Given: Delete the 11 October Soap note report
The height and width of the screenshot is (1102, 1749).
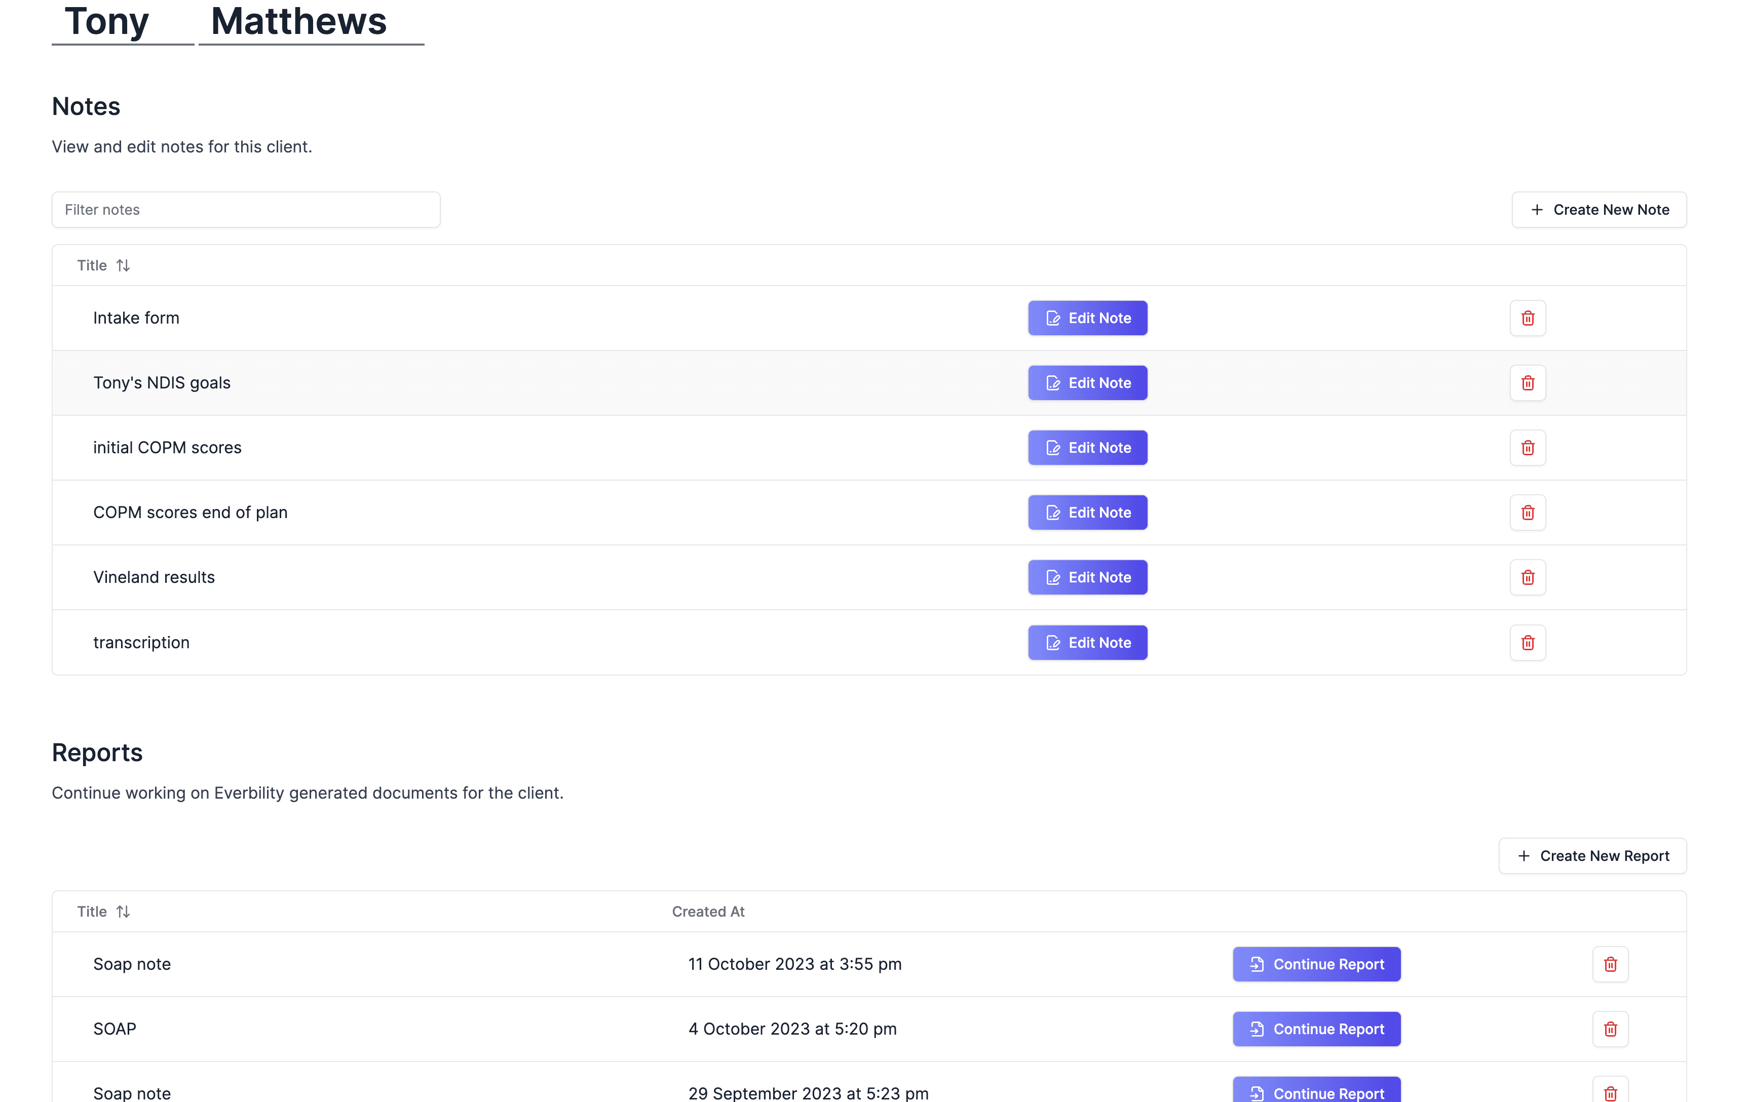Looking at the screenshot, I should click(x=1610, y=964).
